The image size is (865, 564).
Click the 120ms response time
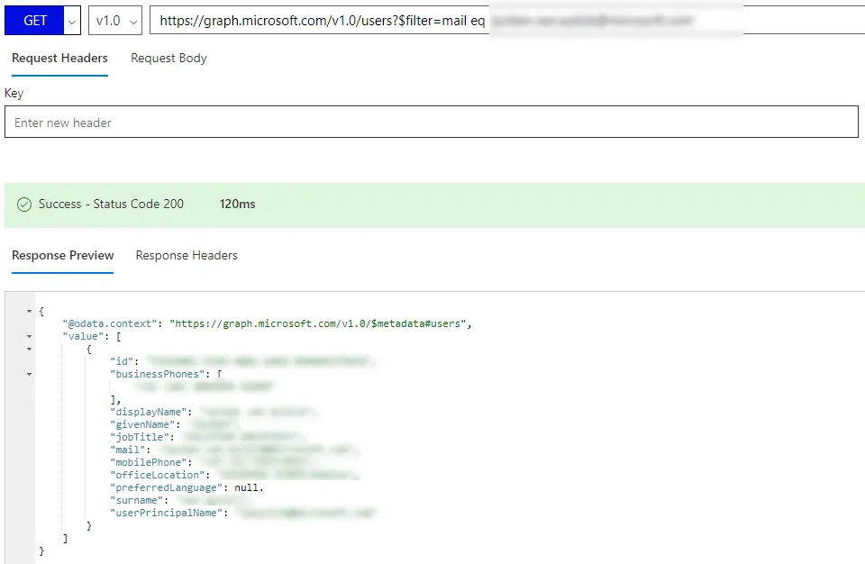(237, 205)
